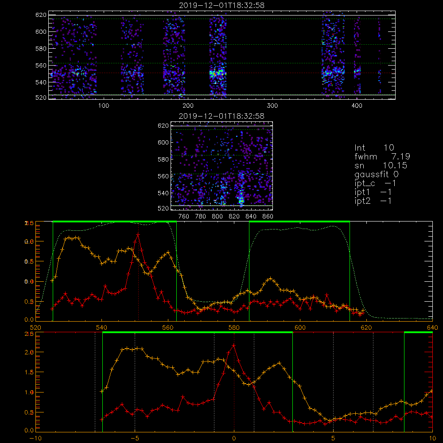443x443 pixels.
Task: Select the 'gaussfit 0' readout
Action: pyautogui.click(x=377, y=174)
